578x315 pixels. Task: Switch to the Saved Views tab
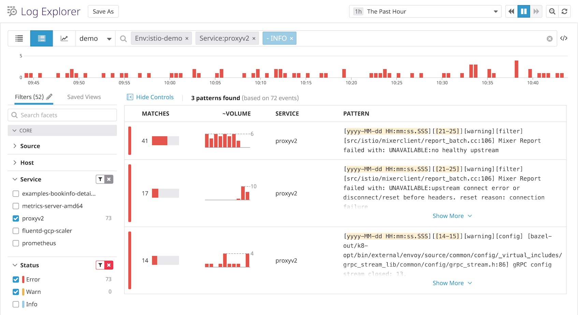(84, 97)
